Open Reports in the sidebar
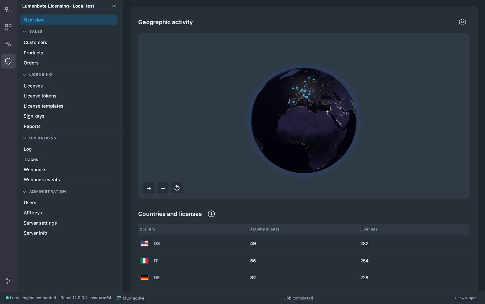Screen dimensions: 485x304 tap(32, 126)
